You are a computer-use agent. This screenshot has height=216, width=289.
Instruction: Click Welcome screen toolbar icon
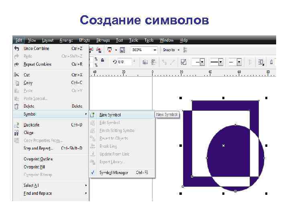[x=122, y=50]
